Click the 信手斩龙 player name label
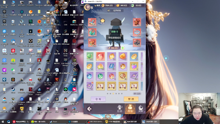This screenshot has width=220, height=124. coord(117,10)
